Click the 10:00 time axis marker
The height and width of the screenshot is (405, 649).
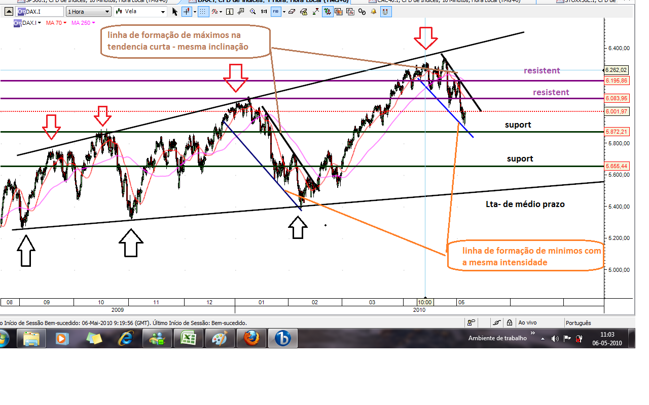pos(425,302)
